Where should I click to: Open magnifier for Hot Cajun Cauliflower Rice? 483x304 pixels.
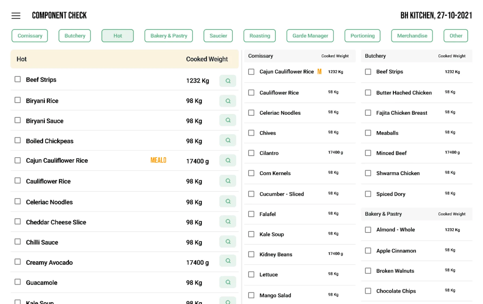(x=228, y=160)
